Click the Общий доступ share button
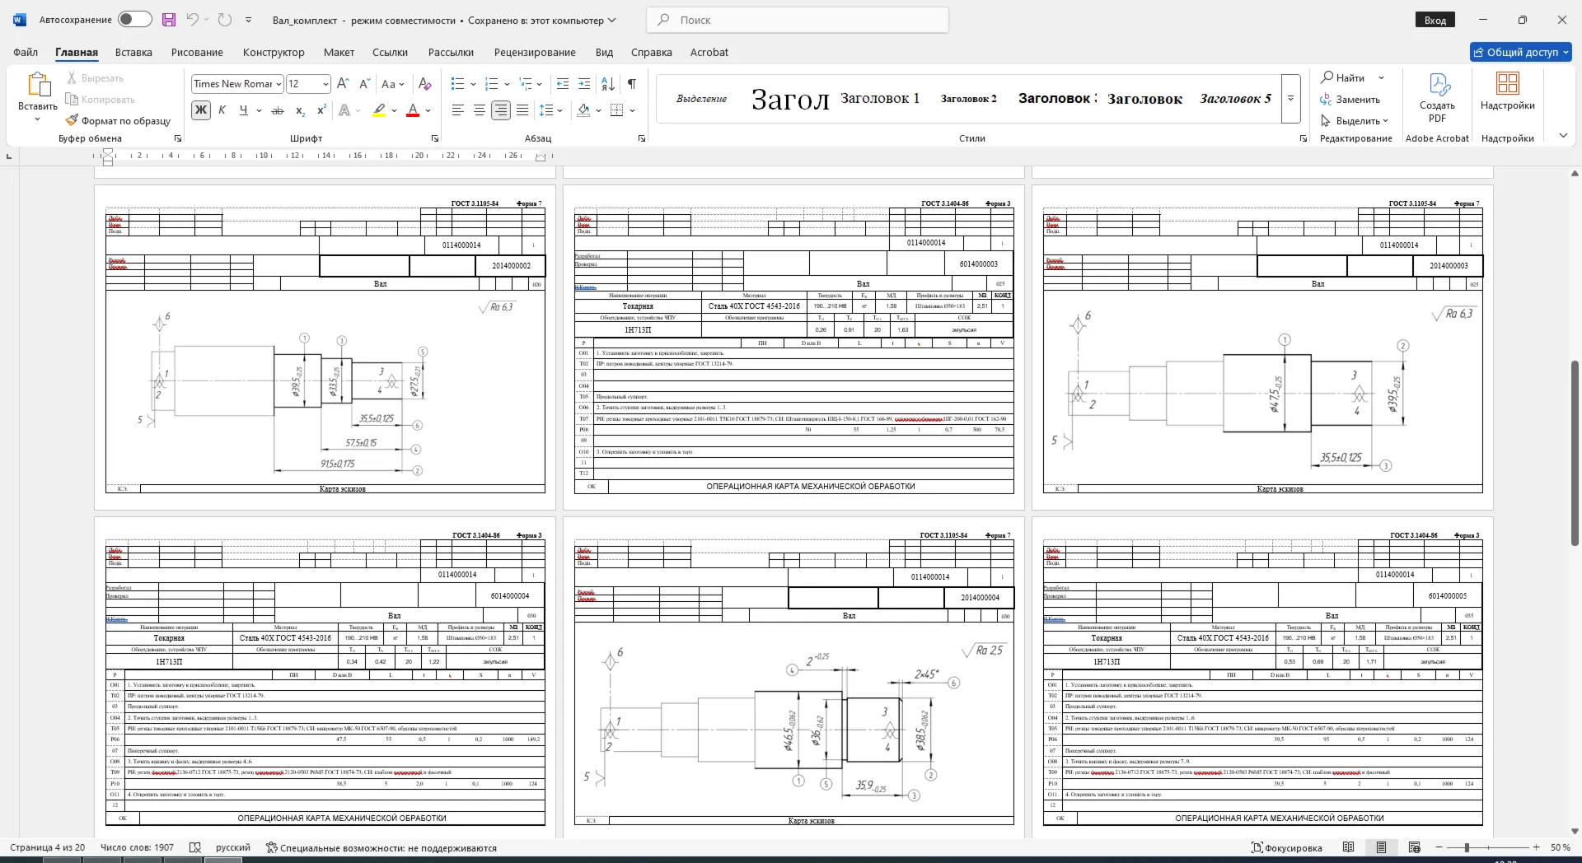1582x863 pixels. [1521, 52]
